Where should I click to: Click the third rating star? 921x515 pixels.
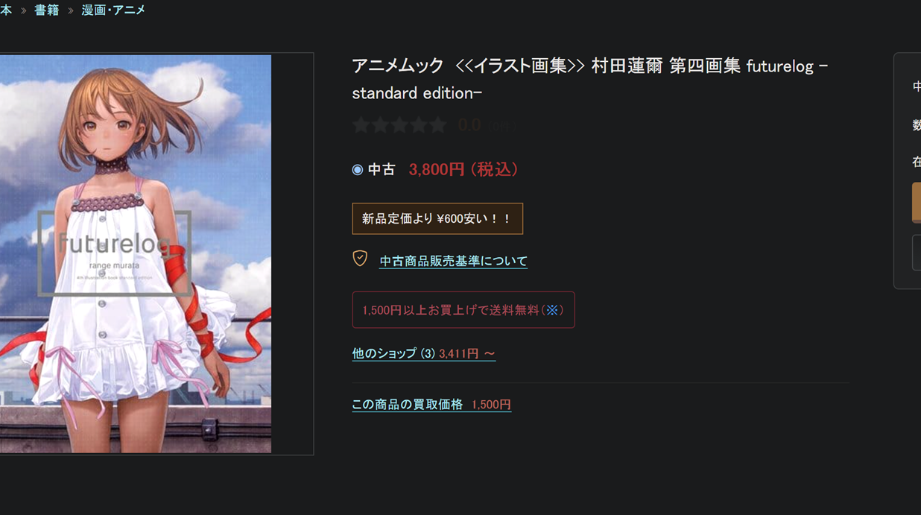click(400, 125)
